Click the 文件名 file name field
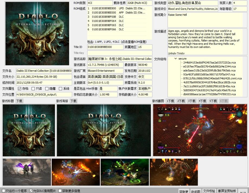The width and height of the screenshot is (249, 193). [x=44, y=71]
